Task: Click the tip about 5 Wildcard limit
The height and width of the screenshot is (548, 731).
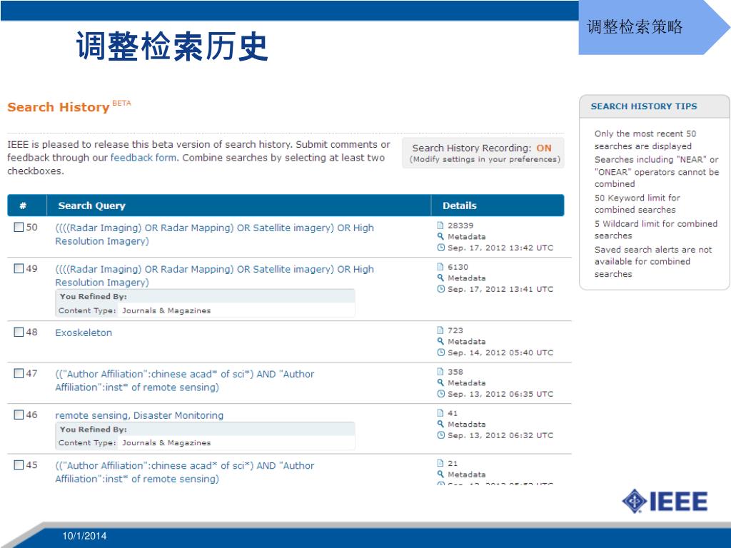Action: (x=656, y=230)
